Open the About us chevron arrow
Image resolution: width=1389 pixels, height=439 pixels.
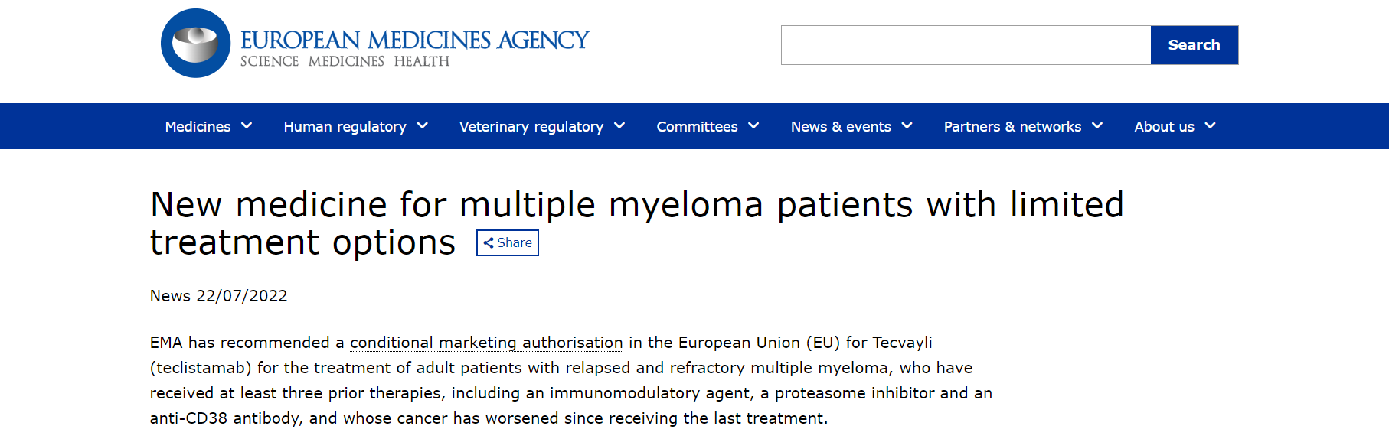pos(1210,126)
